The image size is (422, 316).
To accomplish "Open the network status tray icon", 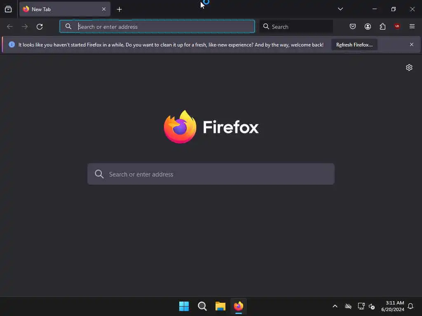I will [x=361, y=306].
